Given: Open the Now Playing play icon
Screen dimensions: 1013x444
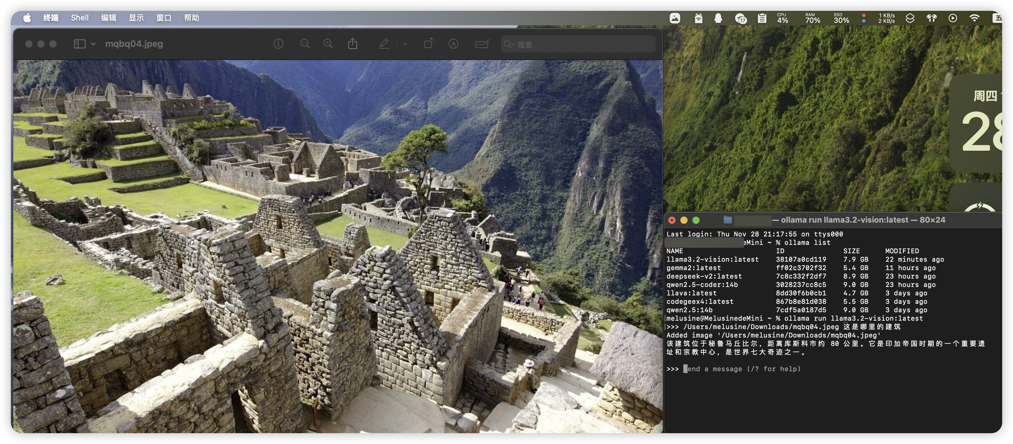Looking at the screenshot, I should point(953,18).
